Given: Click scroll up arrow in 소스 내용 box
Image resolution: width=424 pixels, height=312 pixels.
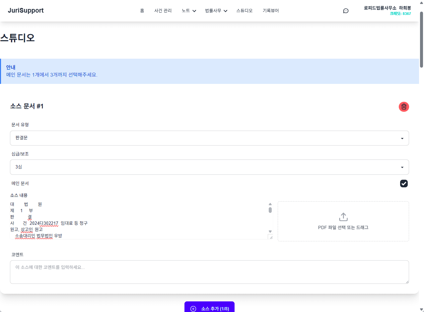Looking at the screenshot, I should click(x=270, y=204).
